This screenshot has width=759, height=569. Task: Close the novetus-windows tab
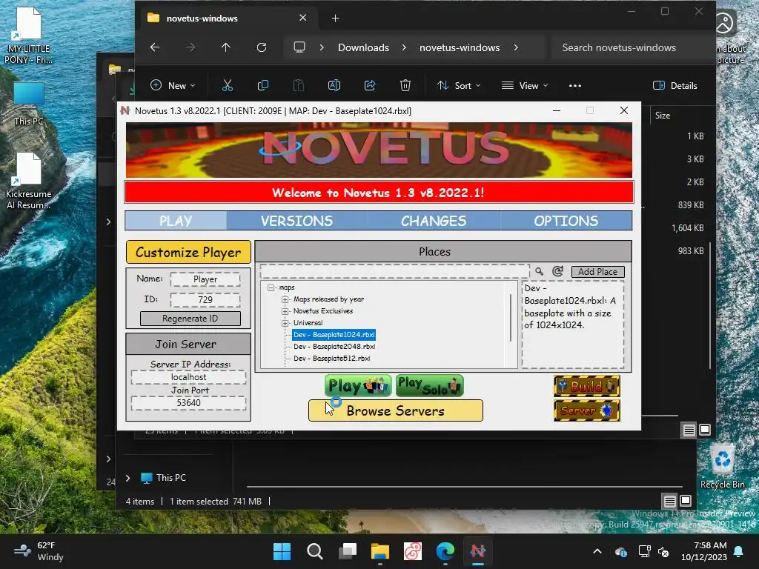coord(303,18)
